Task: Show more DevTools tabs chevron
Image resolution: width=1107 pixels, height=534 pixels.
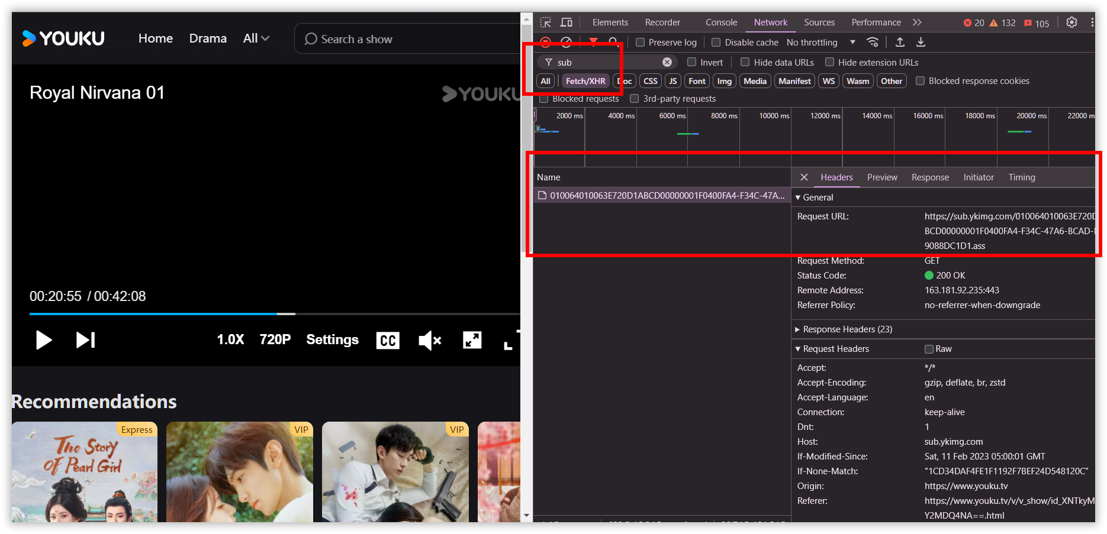Action: (917, 22)
